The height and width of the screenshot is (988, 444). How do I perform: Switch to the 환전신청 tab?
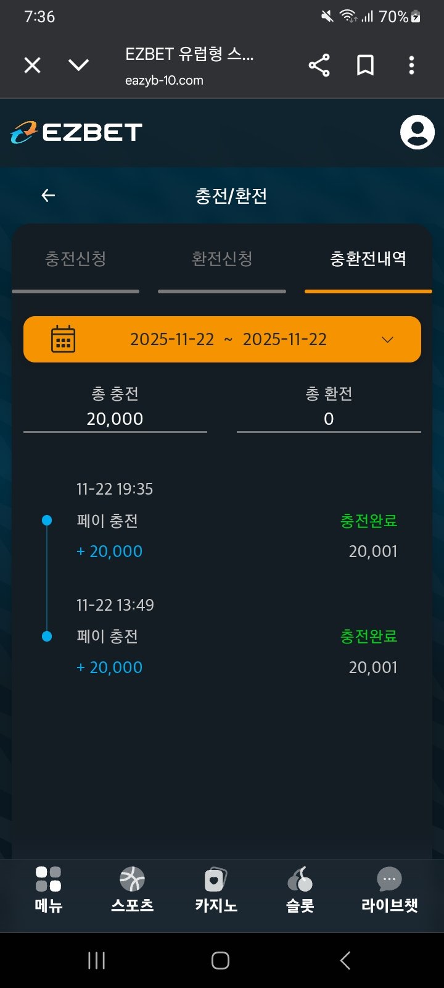[x=222, y=259]
